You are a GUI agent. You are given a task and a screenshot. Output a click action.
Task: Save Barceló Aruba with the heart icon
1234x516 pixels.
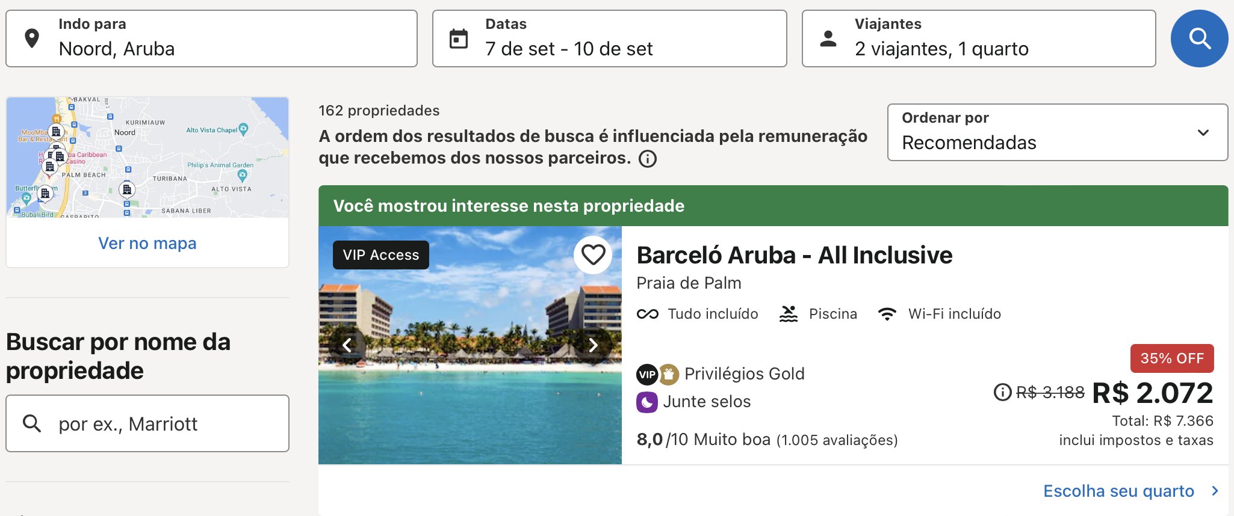[592, 255]
